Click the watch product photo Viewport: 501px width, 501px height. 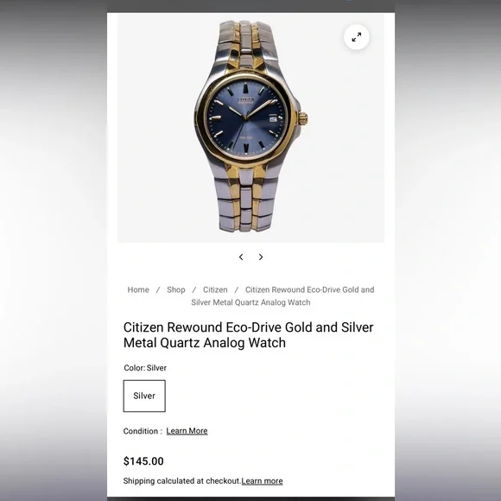click(x=250, y=128)
